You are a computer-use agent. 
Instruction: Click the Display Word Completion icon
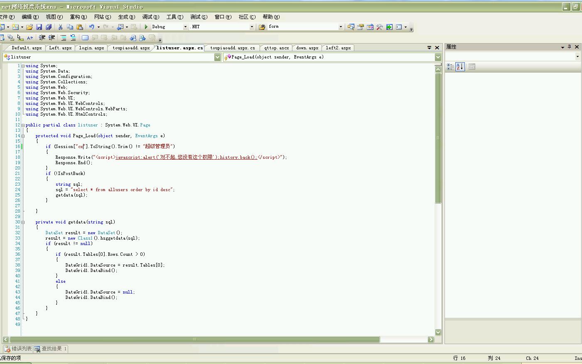(x=29, y=38)
